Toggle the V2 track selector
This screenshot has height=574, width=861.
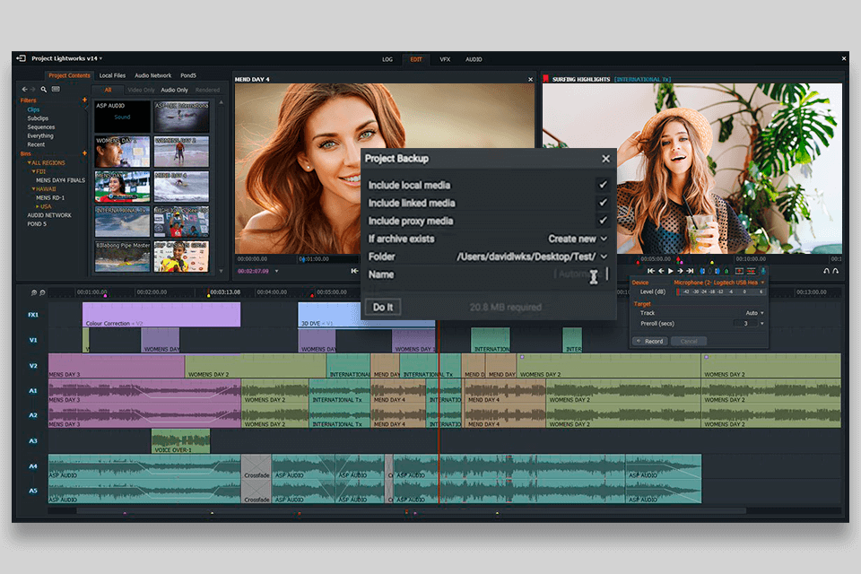point(33,366)
